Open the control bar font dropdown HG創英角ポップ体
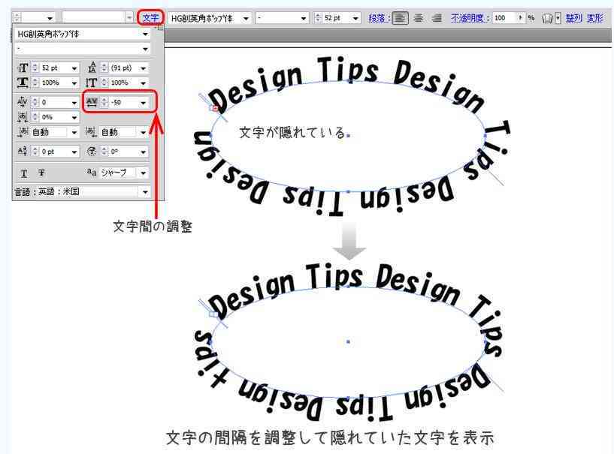 (x=246, y=18)
